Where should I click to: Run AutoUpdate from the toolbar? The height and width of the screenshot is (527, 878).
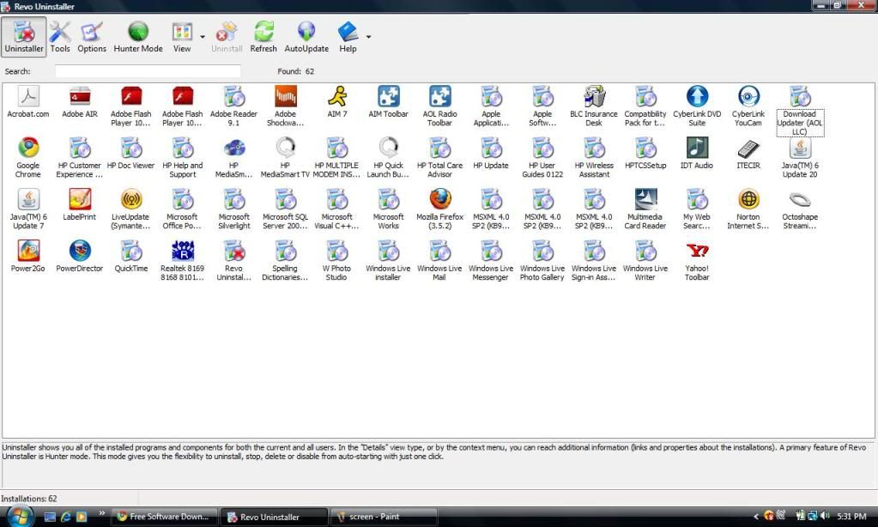[306, 37]
